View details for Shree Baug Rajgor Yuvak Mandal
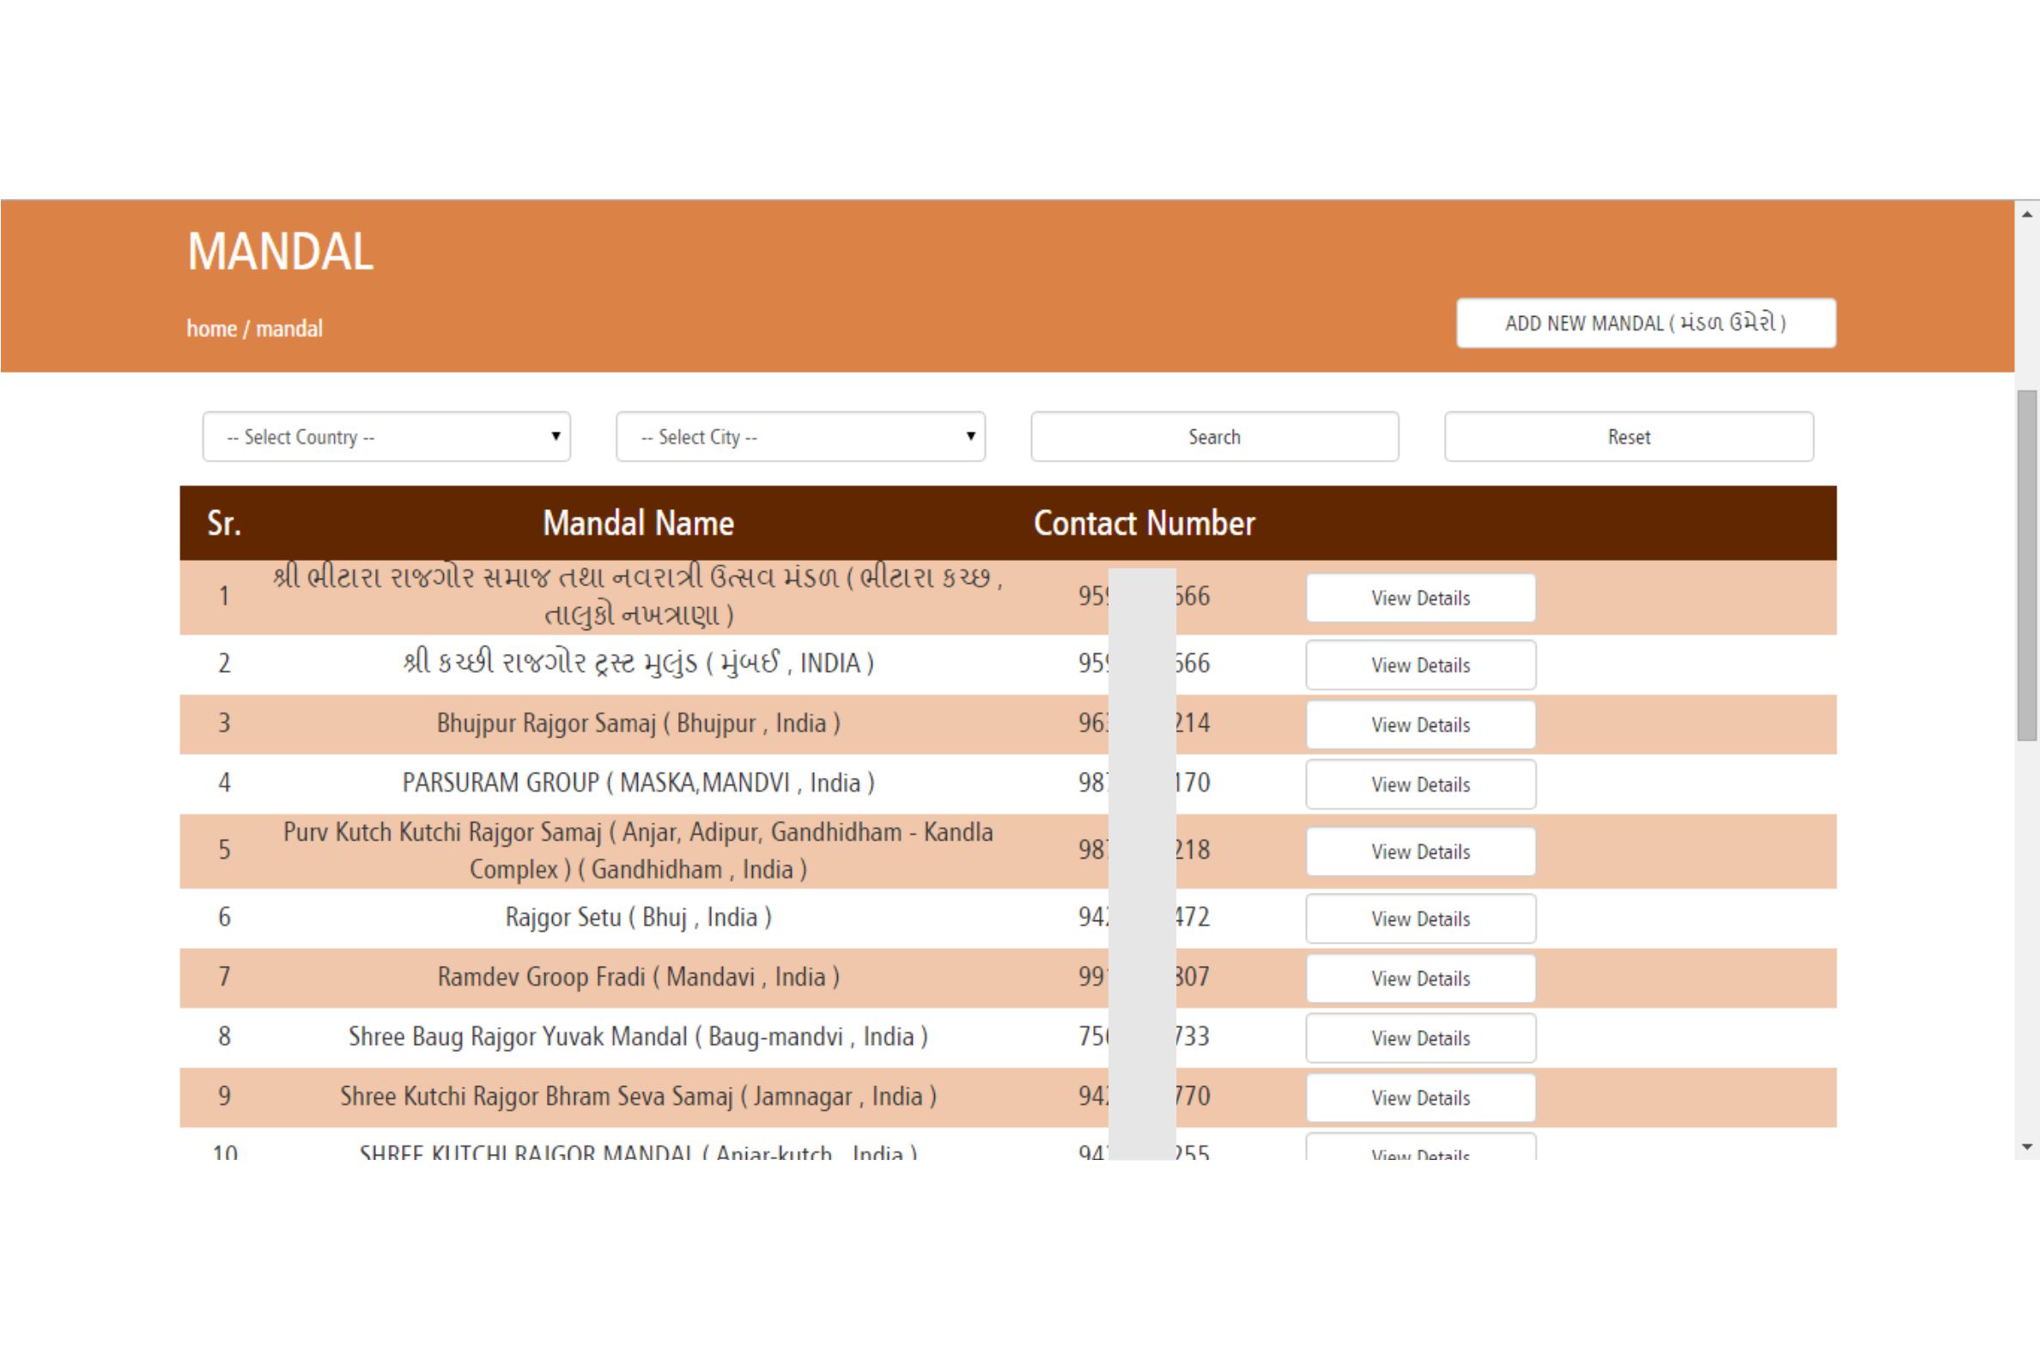Image resolution: width=2040 pixels, height=1360 pixels. [x=1421, y=1037]
